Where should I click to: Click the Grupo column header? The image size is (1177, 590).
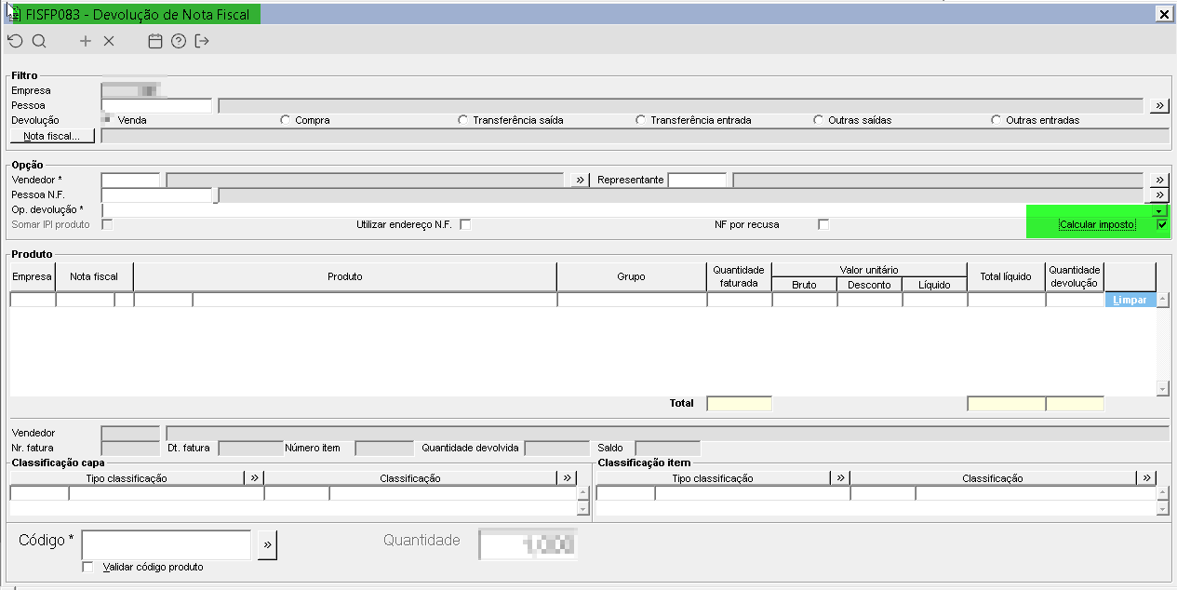pyautogui.click(x=632, y=276)
